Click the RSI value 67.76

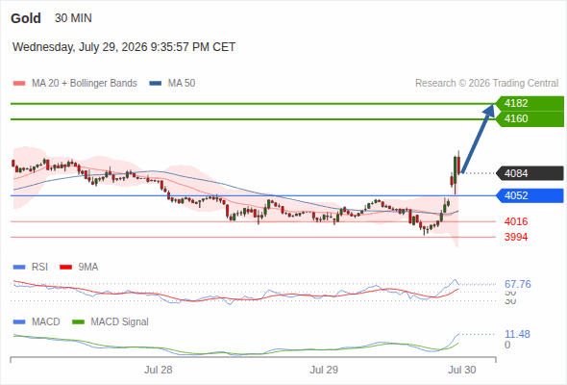[x=518, y=284]
